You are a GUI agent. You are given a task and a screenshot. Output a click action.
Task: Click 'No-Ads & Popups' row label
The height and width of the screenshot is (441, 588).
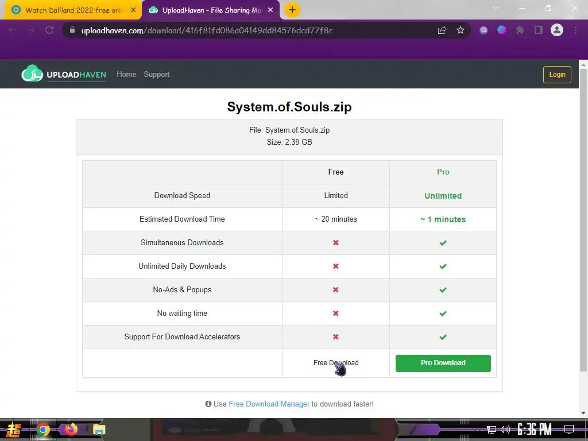[x=182, y=289]
